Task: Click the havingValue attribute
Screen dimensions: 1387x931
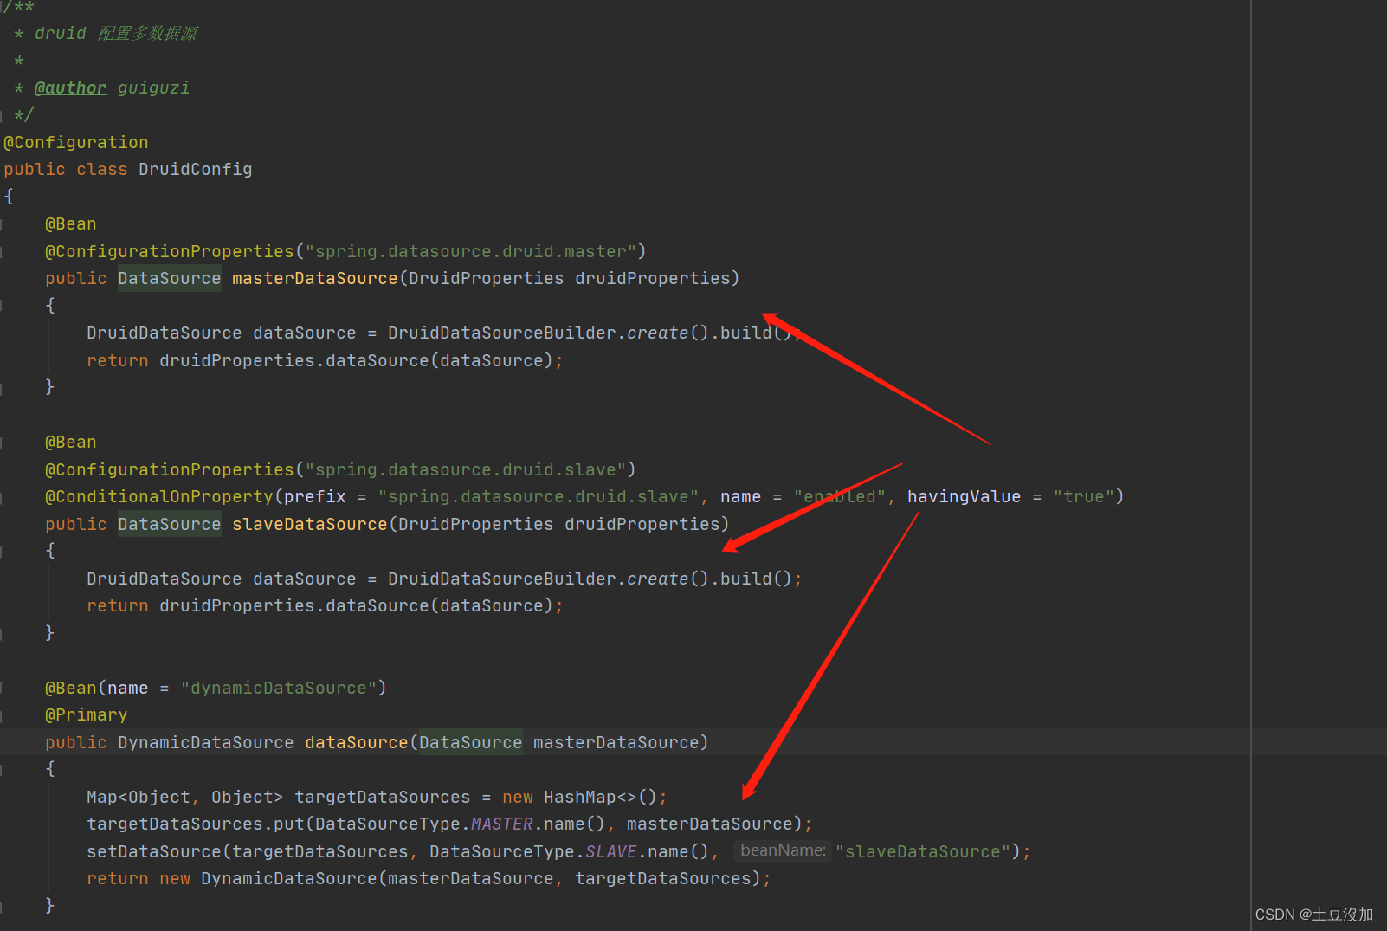Action: point(964,496)
